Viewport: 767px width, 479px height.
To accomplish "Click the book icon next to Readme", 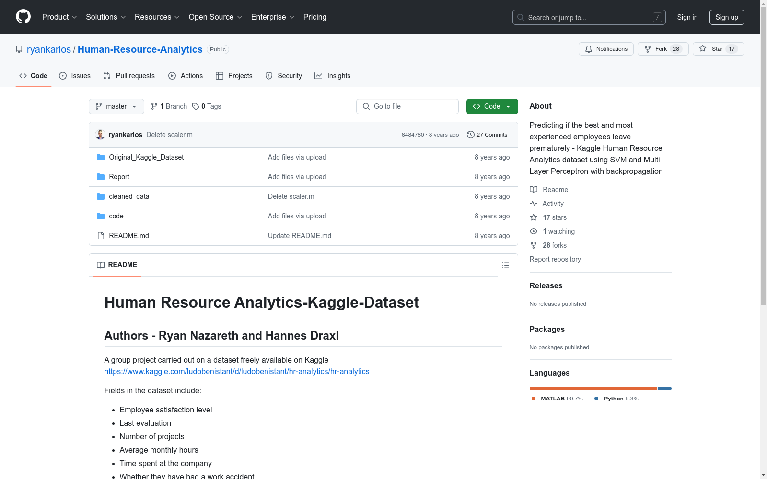I will pyautogui.click(x=534, y=190).
